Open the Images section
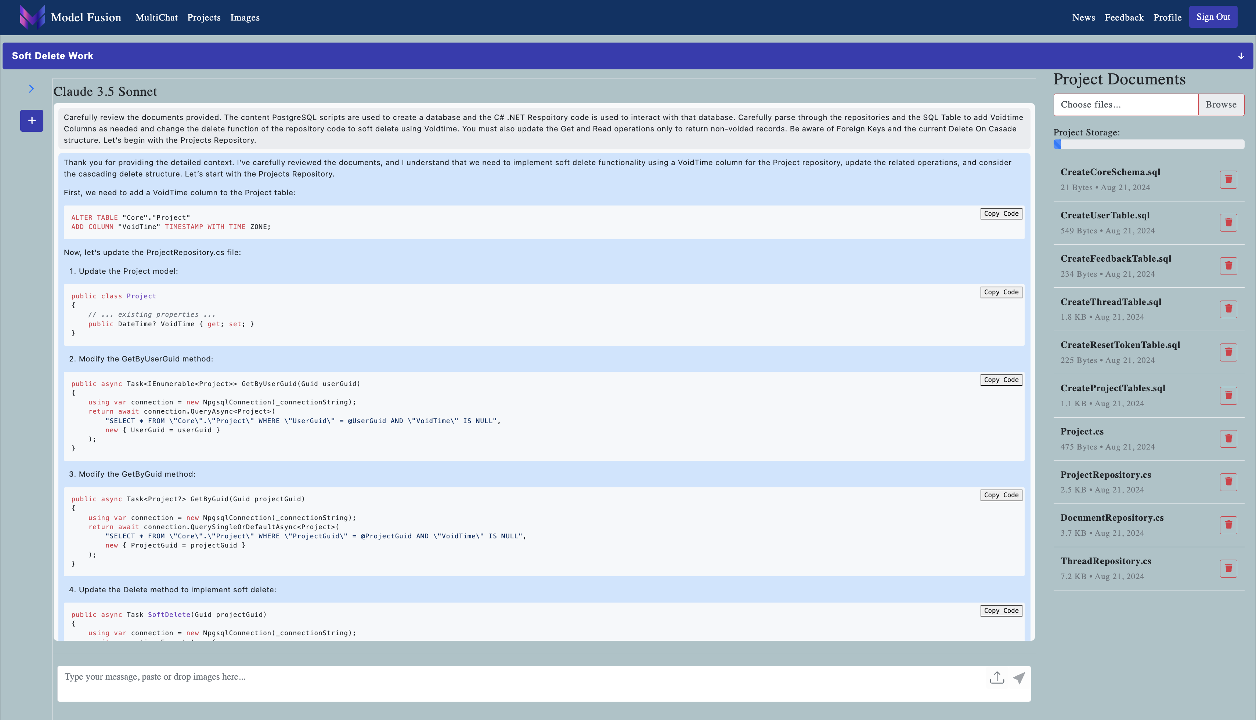The height and width of the screenshot is (720, 1256). click(x=245, y=17)
